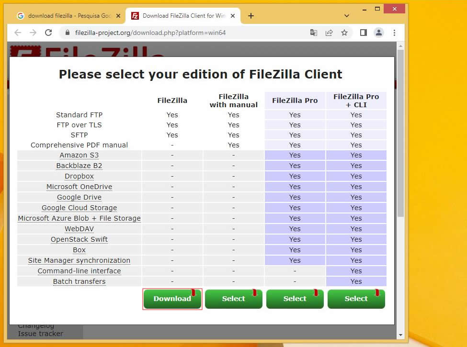
Task: Open the user profile avatar icon
Action: tap(378, 33)
